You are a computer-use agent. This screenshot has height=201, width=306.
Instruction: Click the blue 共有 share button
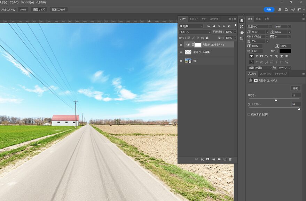click(x=269, y=10)
